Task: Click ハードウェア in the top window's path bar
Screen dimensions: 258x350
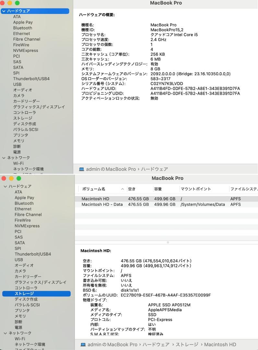Action: click(154, 169)
